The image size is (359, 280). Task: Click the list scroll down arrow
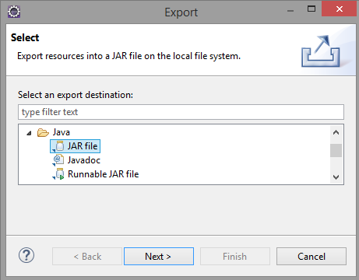336,177
